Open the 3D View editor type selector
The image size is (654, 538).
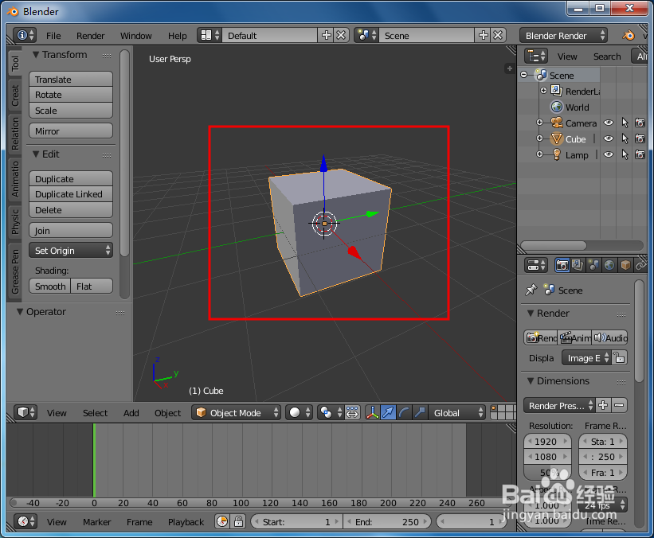point(25,412)
